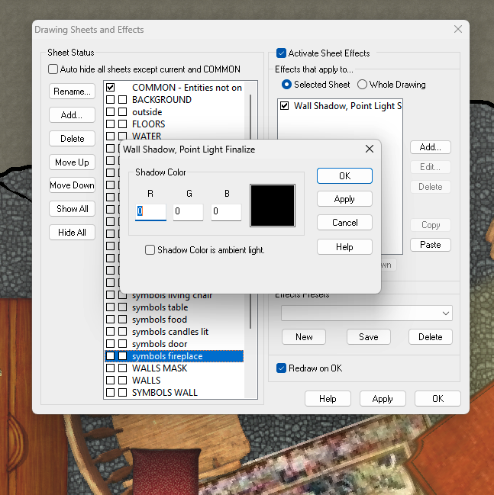Open Help for Wall Shadow Finalize

coord(344,247)
